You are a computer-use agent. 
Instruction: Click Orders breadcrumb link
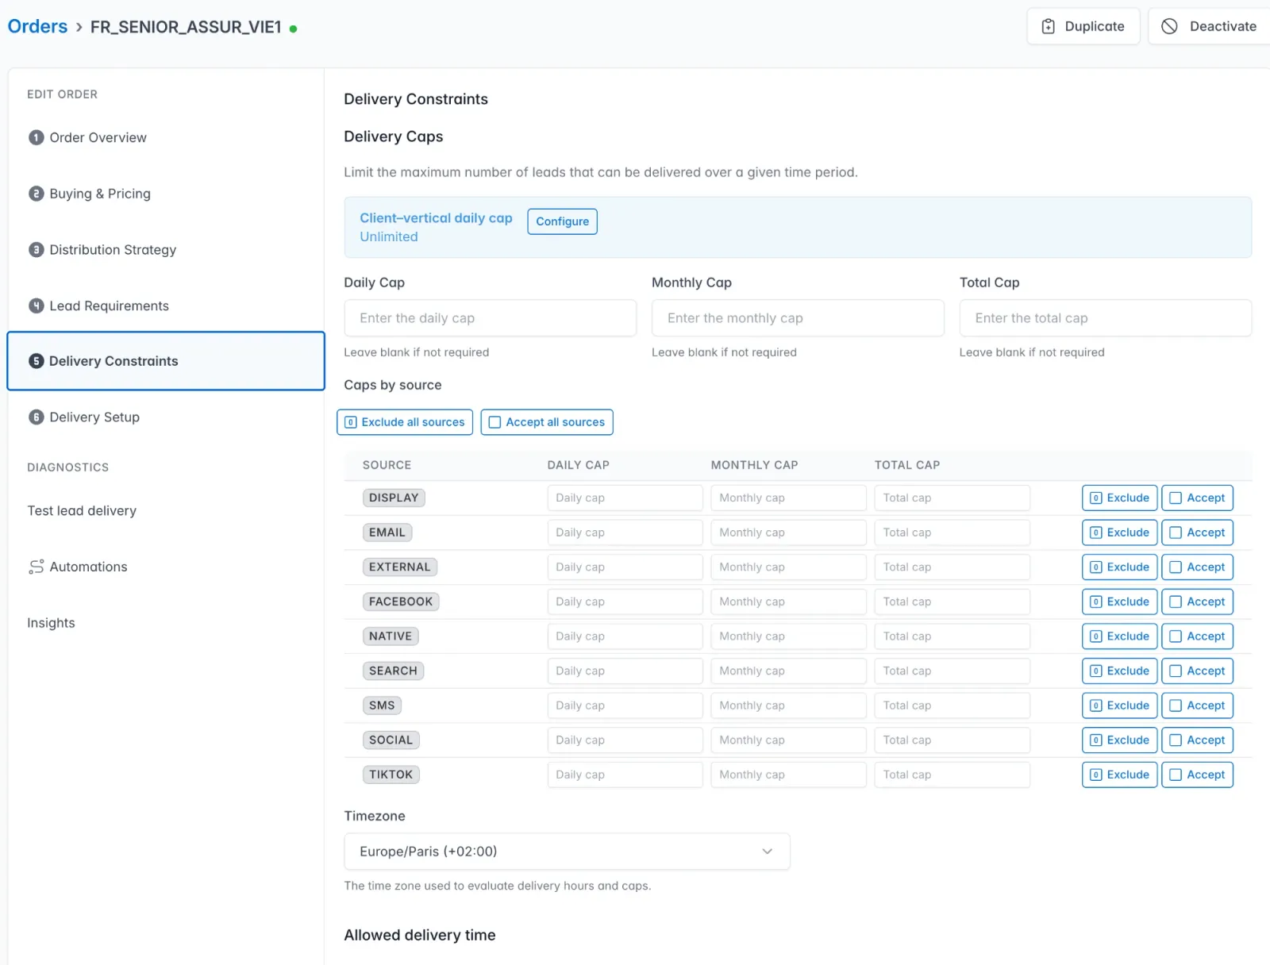coord(37,26)
